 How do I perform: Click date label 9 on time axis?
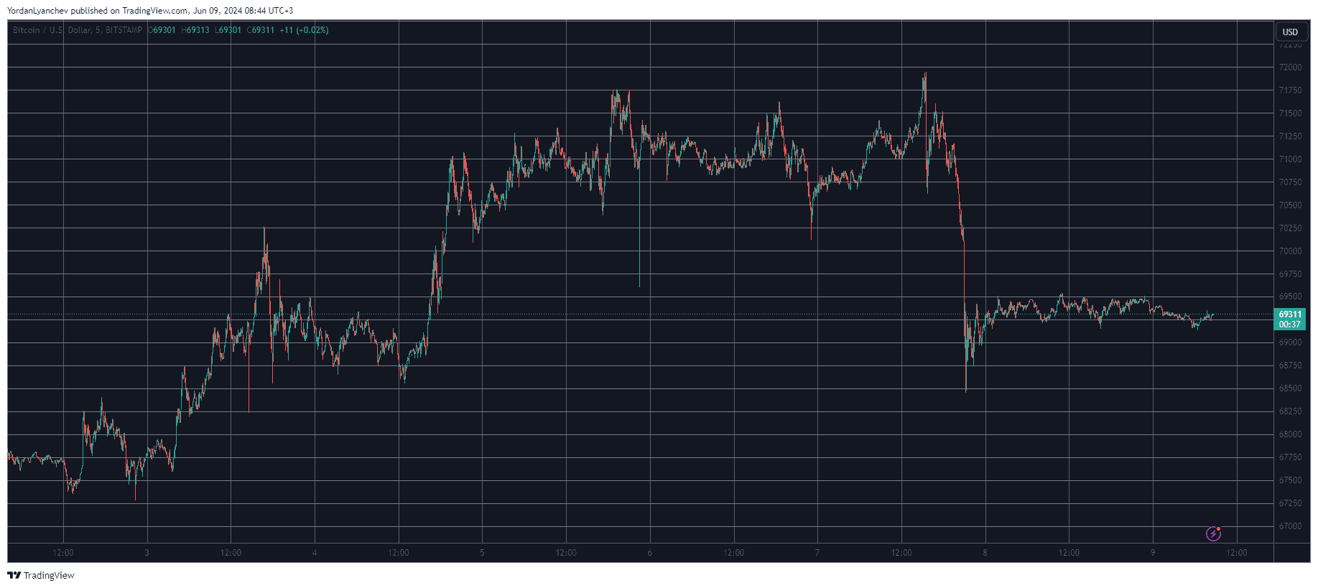click(x=1153, y=553)
